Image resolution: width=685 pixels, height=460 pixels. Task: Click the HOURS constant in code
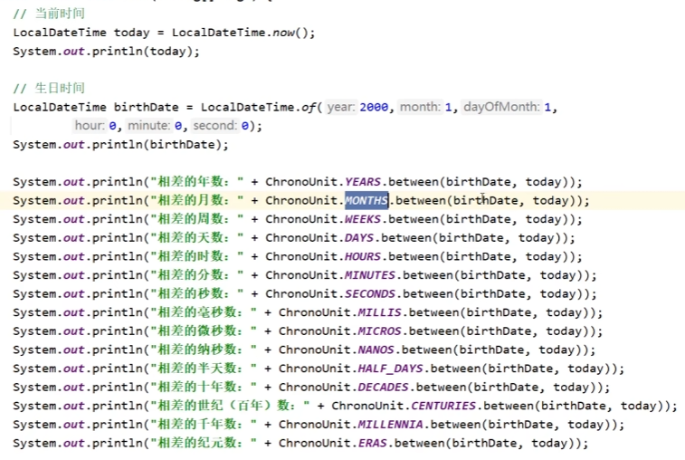[363, 256]
